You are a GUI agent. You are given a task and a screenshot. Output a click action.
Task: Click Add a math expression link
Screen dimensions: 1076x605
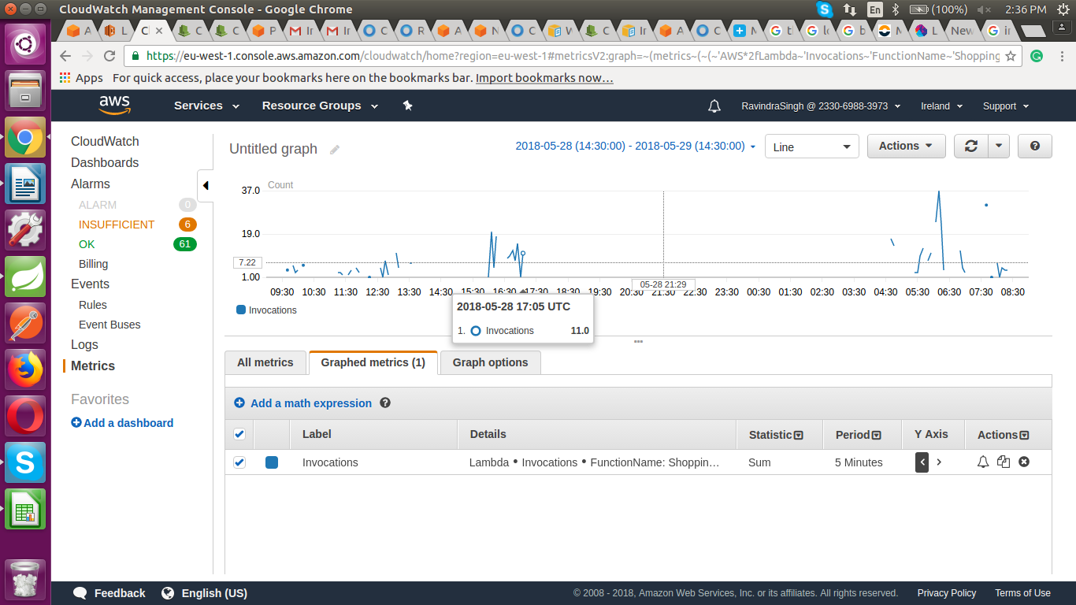click(x=311, y=403)
